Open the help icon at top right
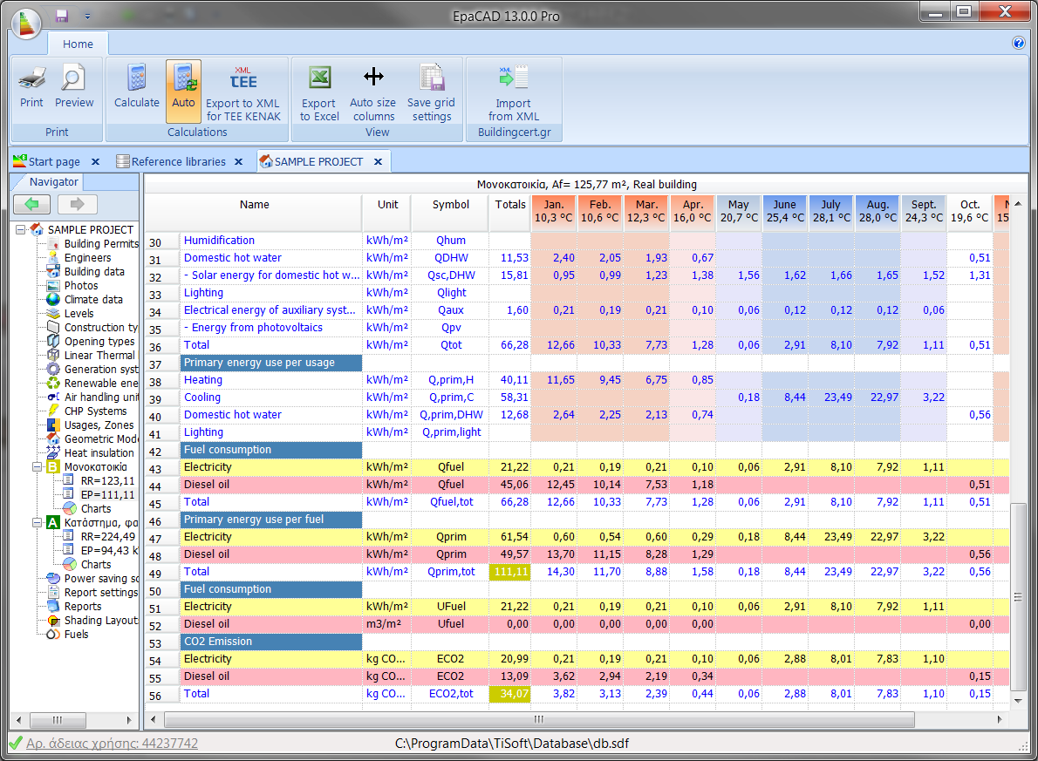Image resolution: width=1038 pixels, height=761 pixels. click(1018, 43)
